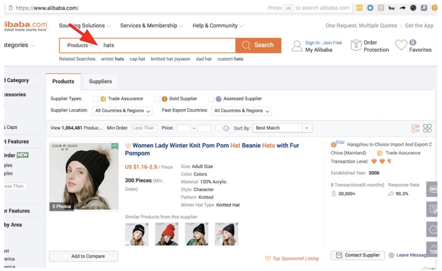Open Favorites via the heart icon
The width and height of the screenshot is (442, 271).
401,44
